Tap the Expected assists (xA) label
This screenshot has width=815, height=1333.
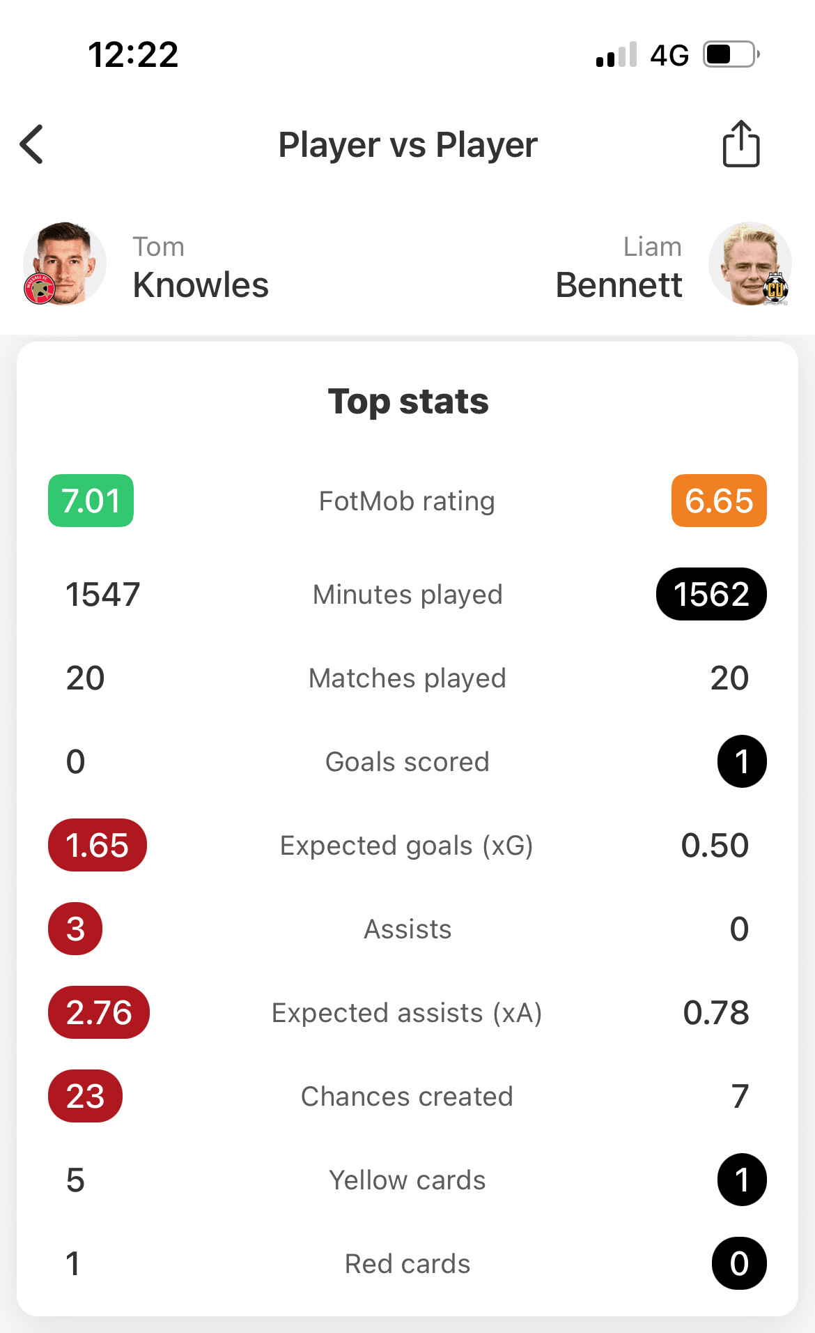[x=407, y=1013]
